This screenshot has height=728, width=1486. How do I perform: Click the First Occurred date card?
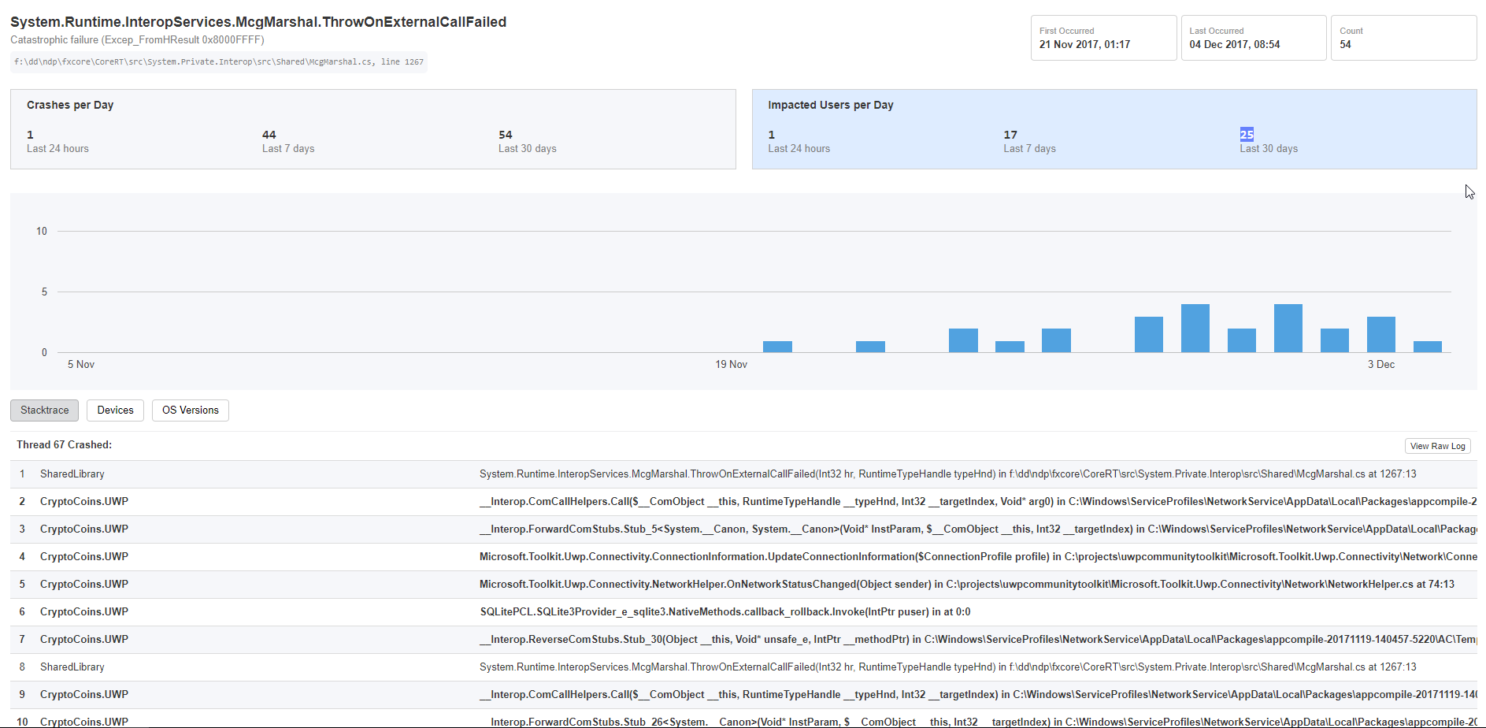pos(1103,37)
